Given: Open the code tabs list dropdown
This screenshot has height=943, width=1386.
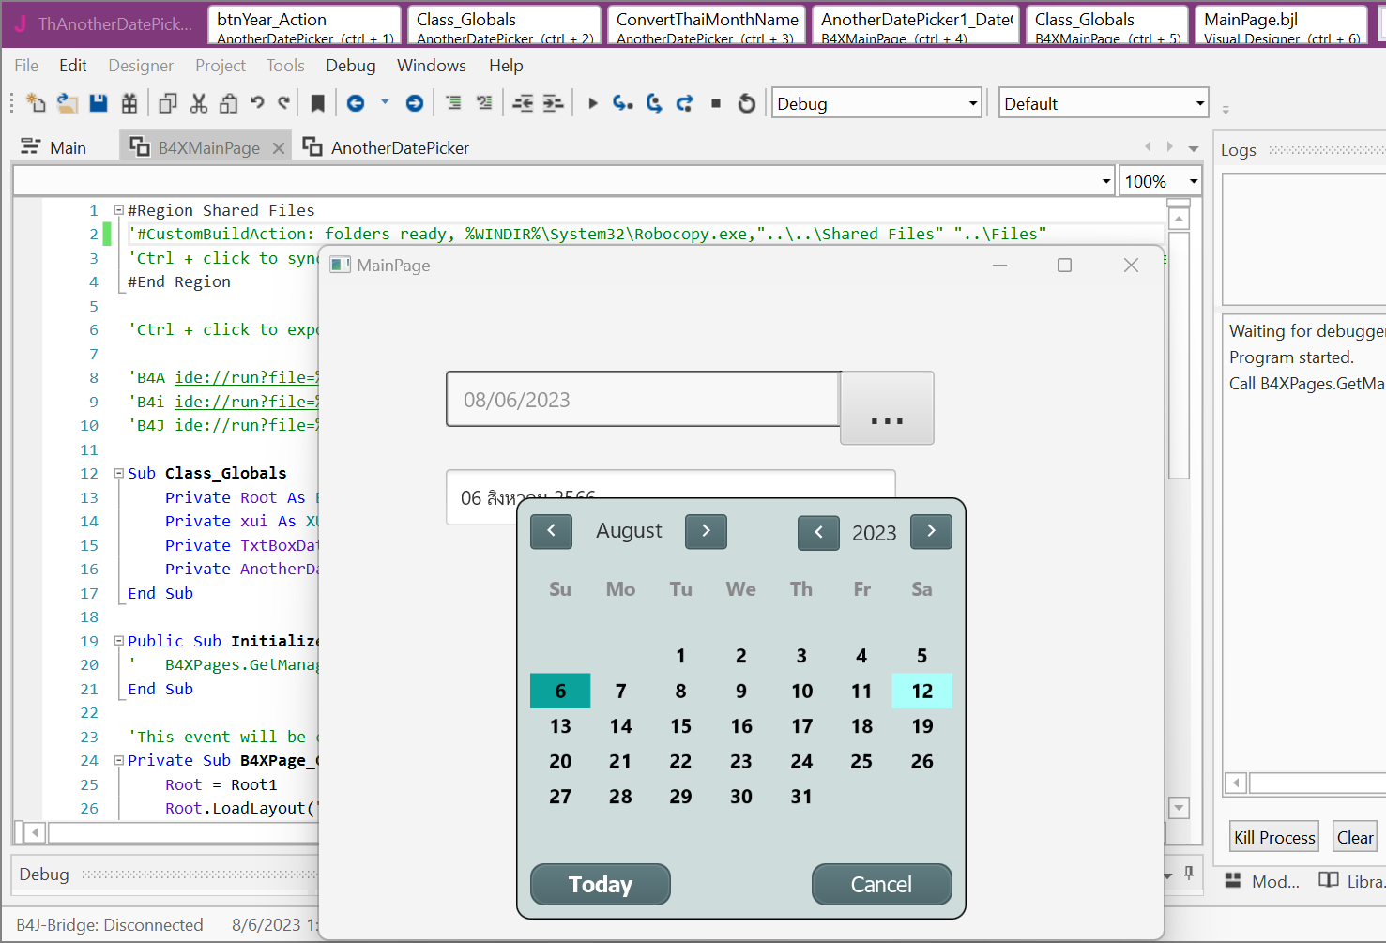Looking at the screenshot, I should coord(1194,148).
